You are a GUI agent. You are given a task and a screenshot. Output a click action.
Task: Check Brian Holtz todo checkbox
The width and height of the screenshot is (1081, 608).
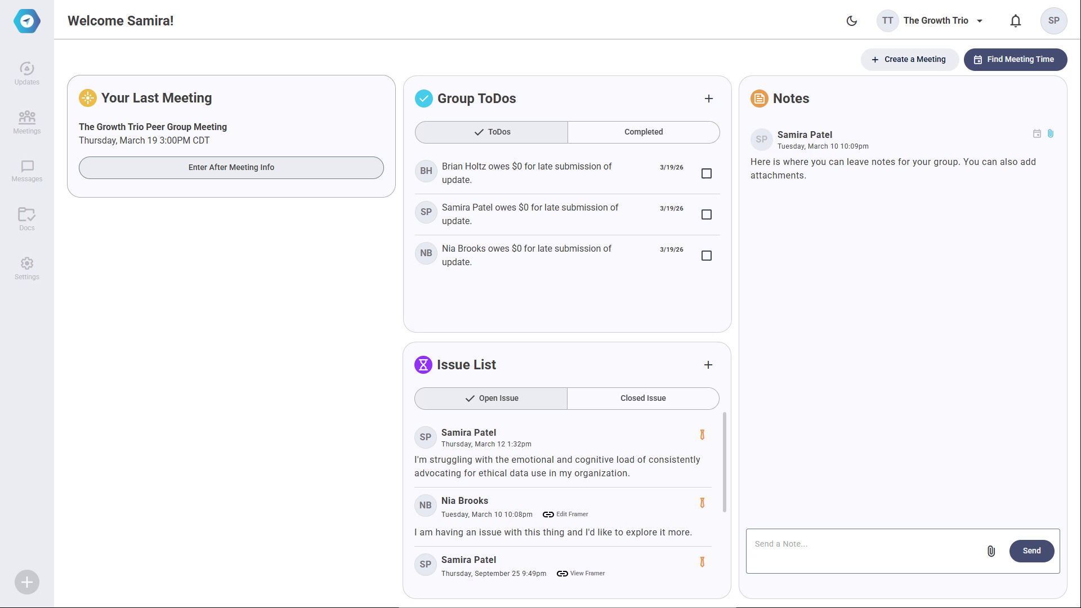coord(706,173)
